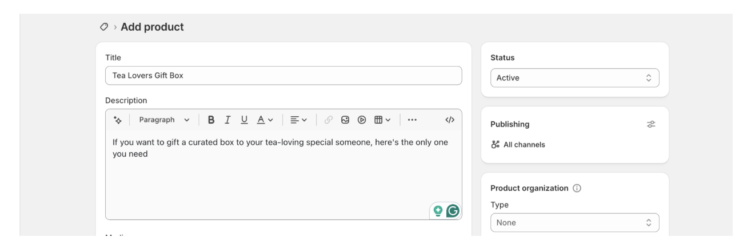Open the Publishing manage settings icon
The height and width of the screenshot is (245, 743).
(x=650, y=124)
